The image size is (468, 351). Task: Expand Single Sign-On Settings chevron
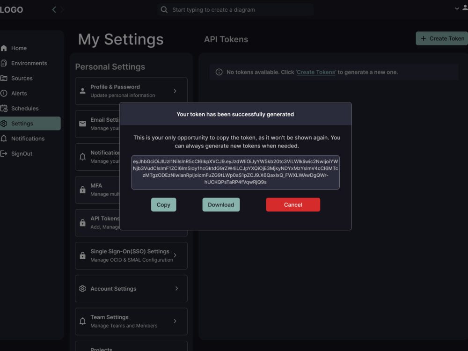pos(175,255)
